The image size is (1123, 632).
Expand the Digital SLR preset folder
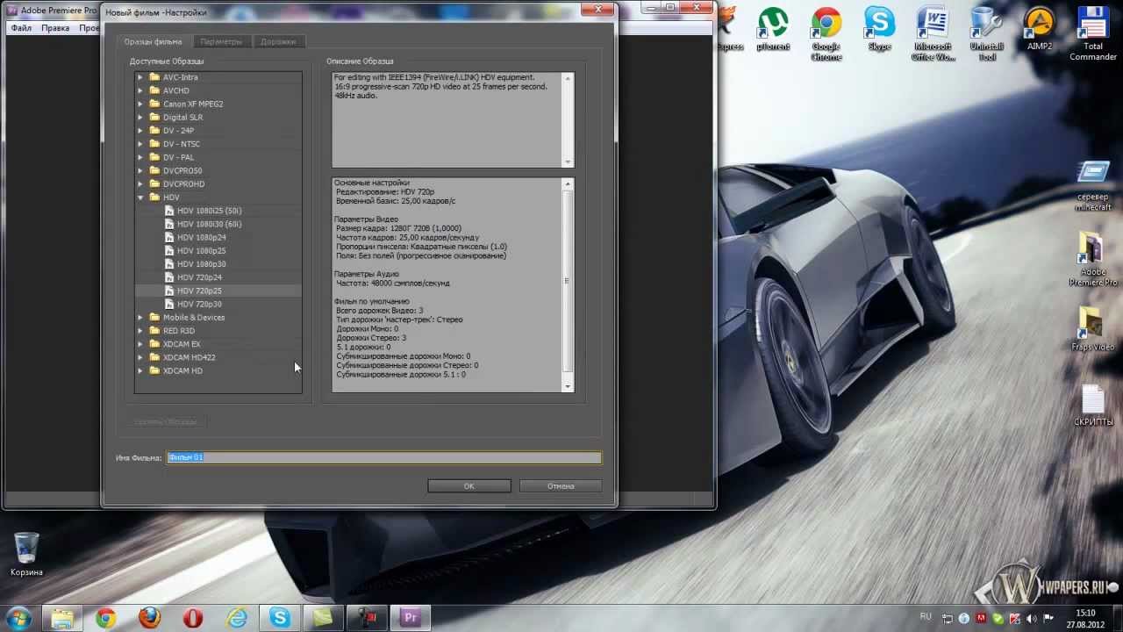coord(140,117)
